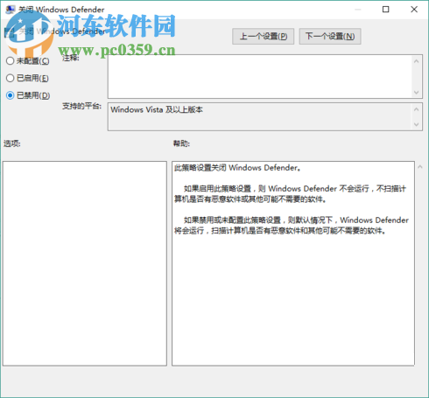Click the comment box scroll down arrow

point(417,93)
